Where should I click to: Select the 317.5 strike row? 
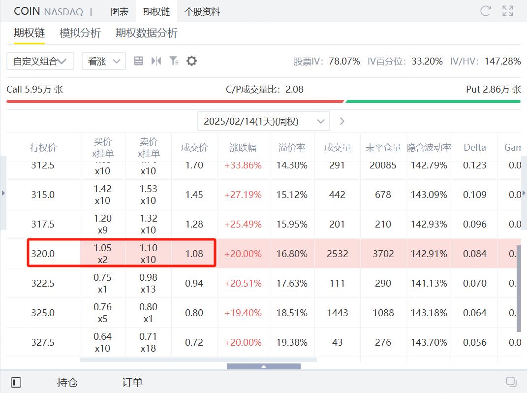click(x=264, y=224)
